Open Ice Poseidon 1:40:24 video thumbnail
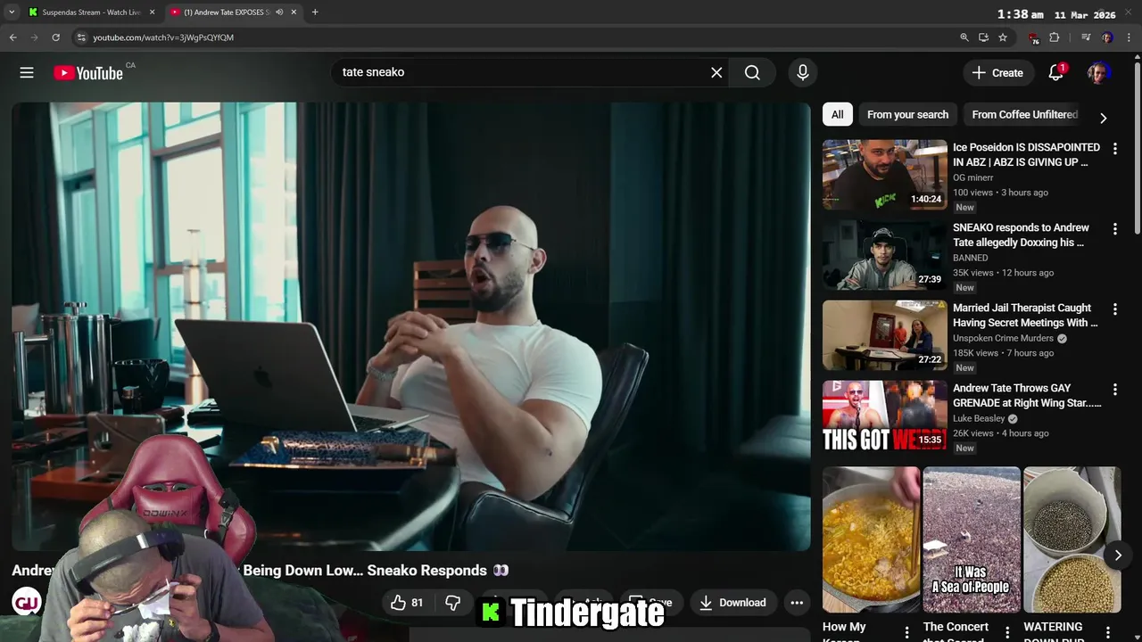 tap(885, 174)
